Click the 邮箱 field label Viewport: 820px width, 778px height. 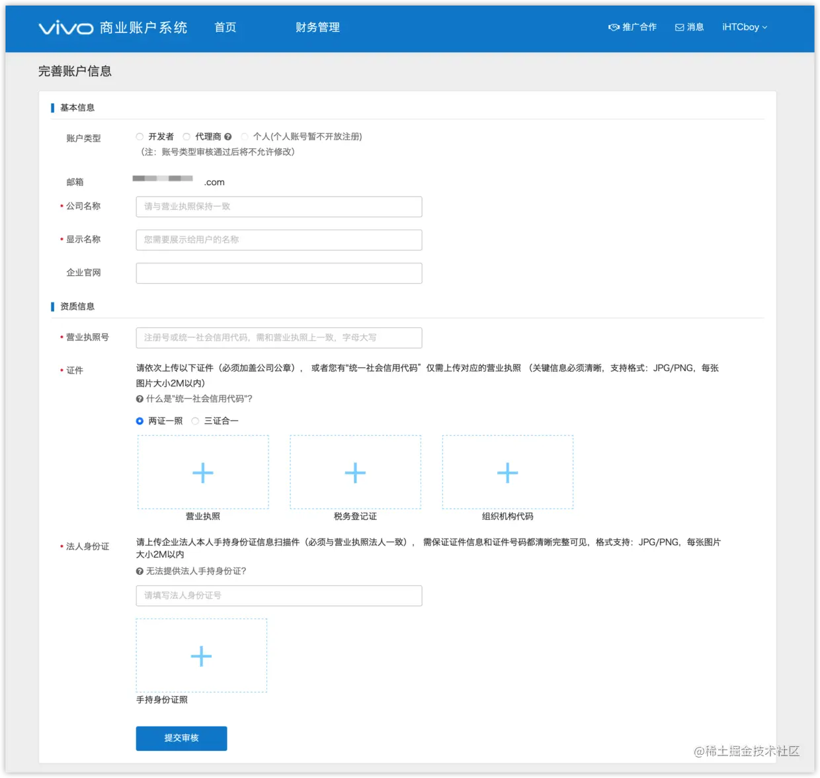[75, 182]
